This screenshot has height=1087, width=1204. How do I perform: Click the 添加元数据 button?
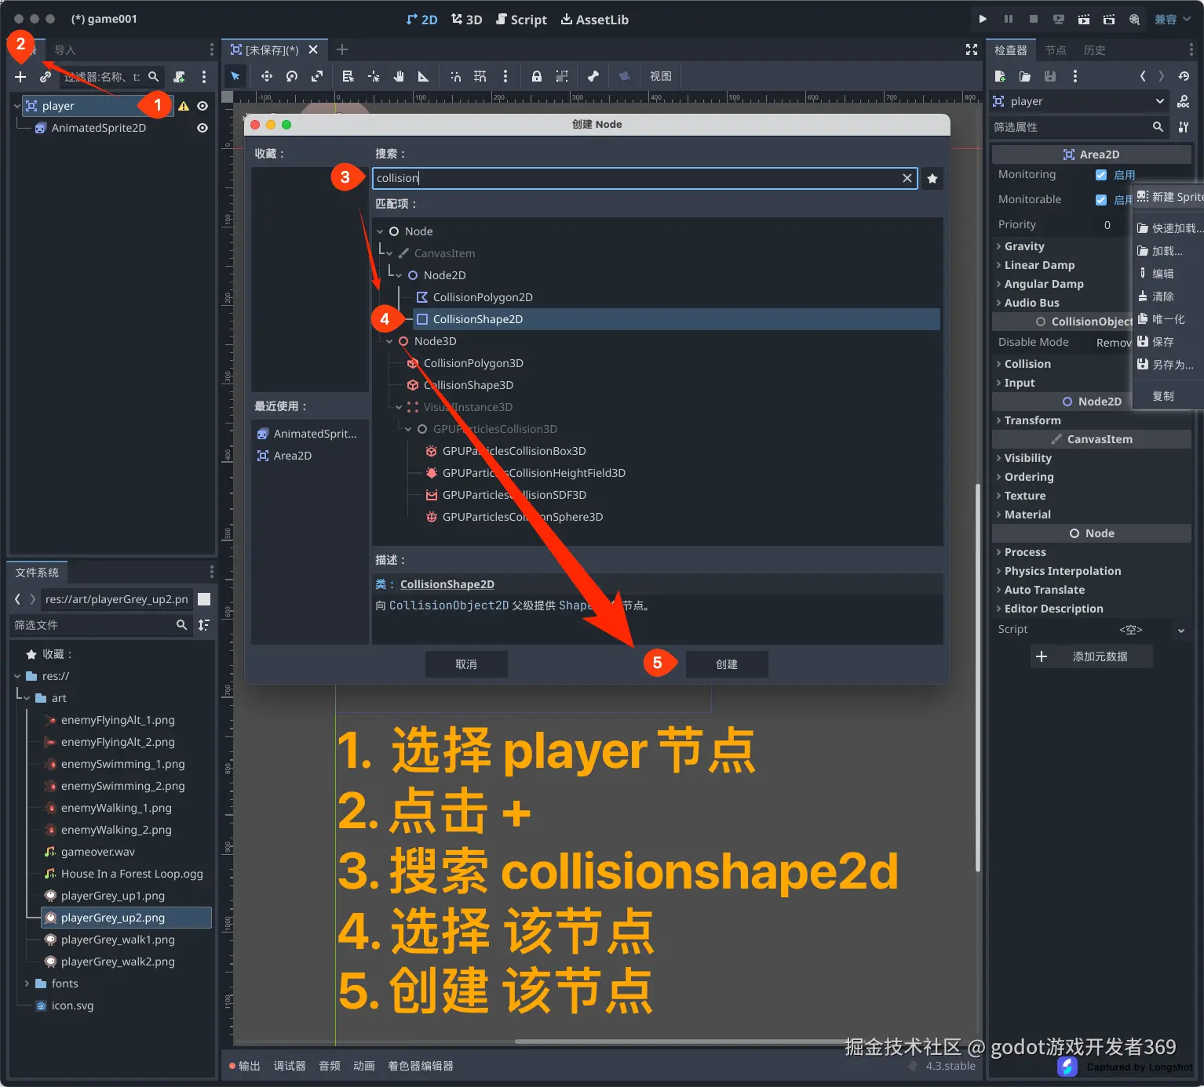[1092, 656]
